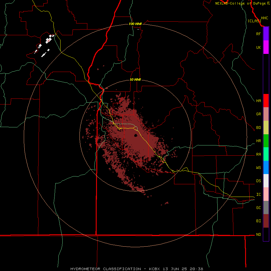This screenshot has height=271, width=271.
Task: Click the HA red legend swatch
Action: pos(266,101)
